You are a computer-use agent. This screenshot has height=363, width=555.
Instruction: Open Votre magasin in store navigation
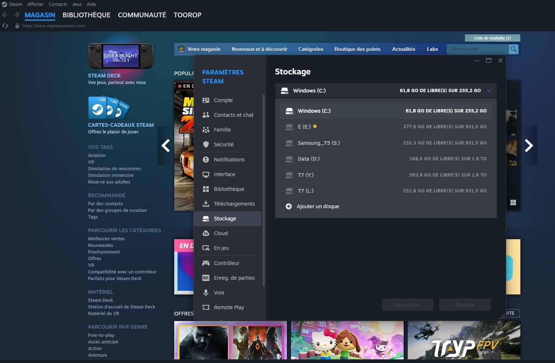(x=204, y=49)
